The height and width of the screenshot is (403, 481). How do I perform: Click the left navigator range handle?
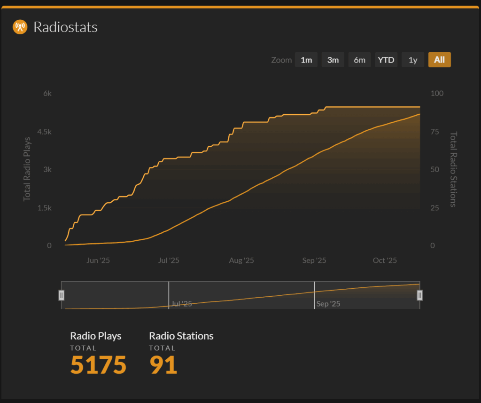61,295
